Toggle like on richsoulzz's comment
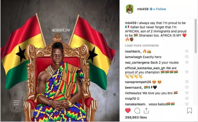The height and width of the screenshot is (122, 198). coord(187,93)
